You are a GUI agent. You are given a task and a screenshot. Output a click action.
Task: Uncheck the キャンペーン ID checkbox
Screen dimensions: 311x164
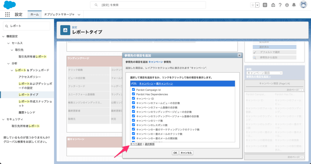pyautogui.click(x=134, y=98)
